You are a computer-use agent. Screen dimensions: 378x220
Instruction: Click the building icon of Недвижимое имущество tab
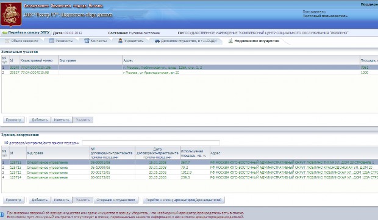click(230, 41)
